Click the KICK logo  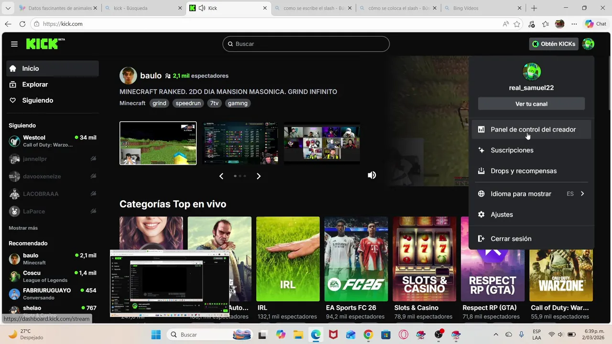coord(45,43)
